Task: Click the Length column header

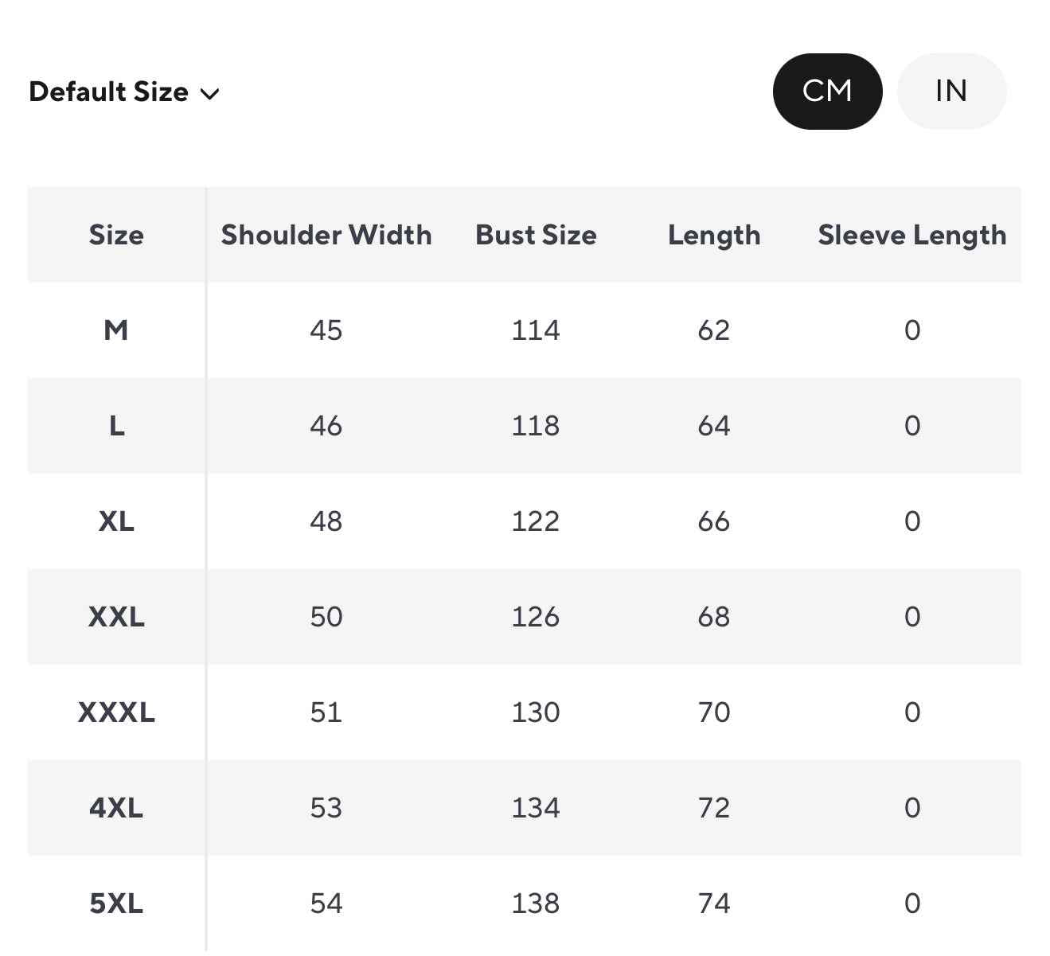Action: (x=714, y=235)
